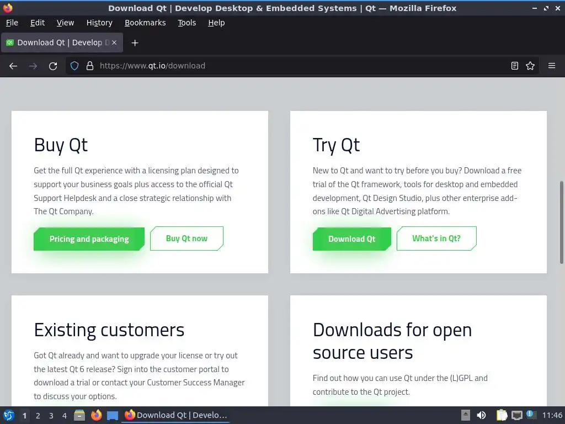Click Downloads for open source users heading
The height and width of the screenshot is (424, 565).
(392, 341)
